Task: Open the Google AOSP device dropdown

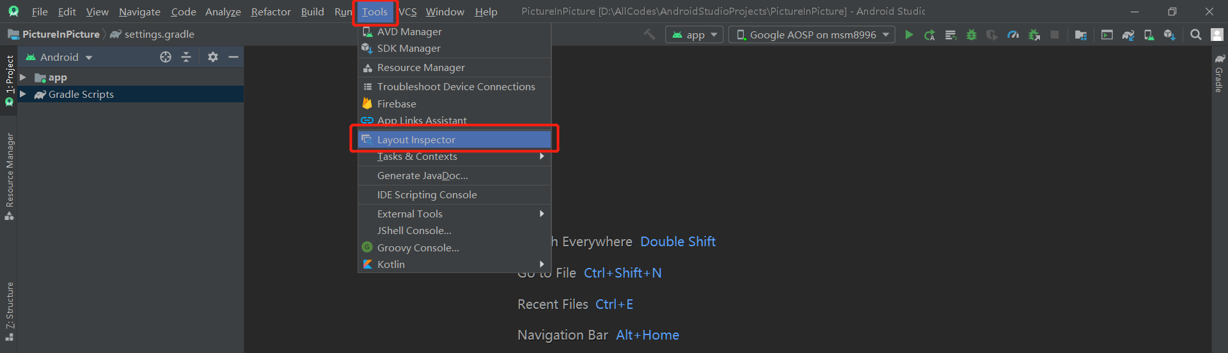Action: pyautogui.click(x=812, y=35)
